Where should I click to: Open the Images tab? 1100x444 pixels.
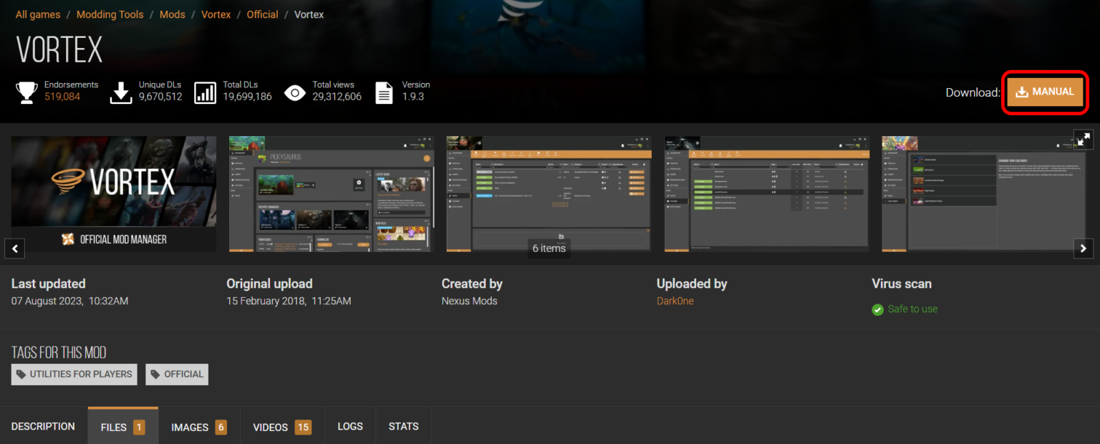coord(198,428)
